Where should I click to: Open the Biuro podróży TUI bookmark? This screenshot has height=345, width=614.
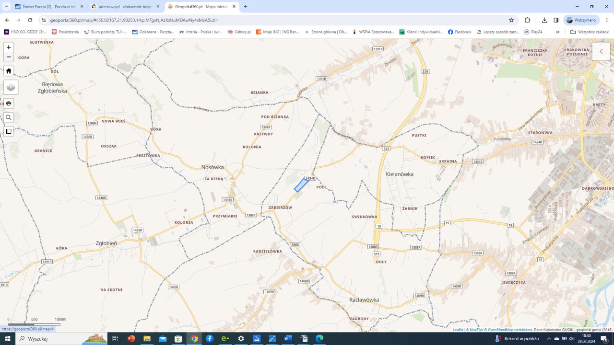(106, 32)
